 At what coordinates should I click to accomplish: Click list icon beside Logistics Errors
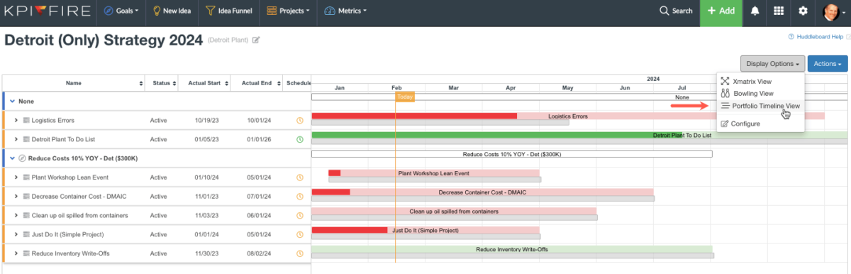[x=26, y=121]
